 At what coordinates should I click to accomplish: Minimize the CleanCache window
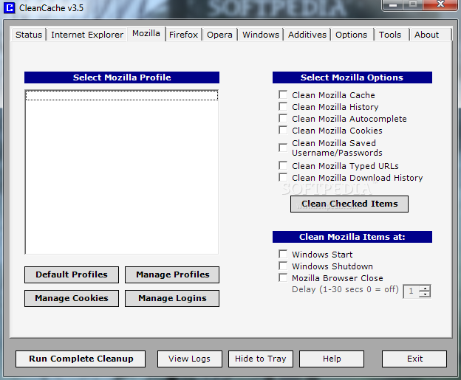pyautogui.click(x=393, y=5)
